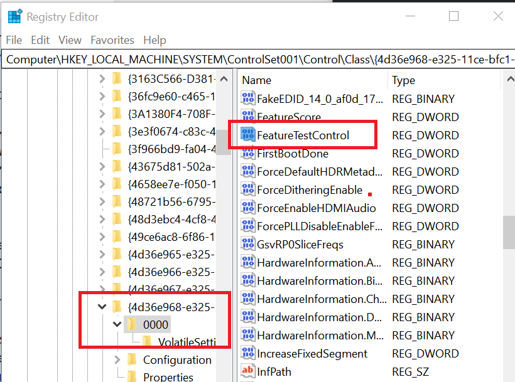Click the registry path address bar
The image size is (515, 382).
click(x=259, y=60)
